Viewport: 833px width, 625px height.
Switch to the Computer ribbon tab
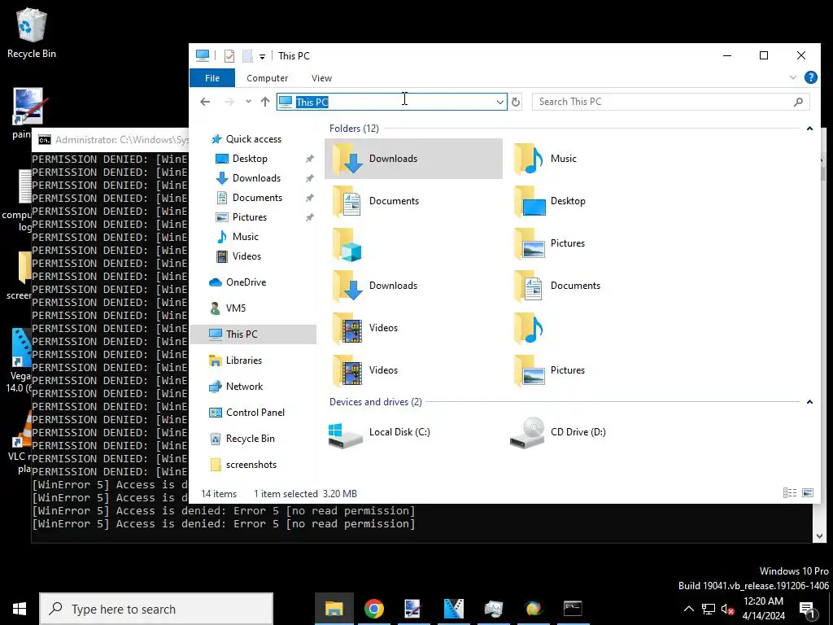pos(267,78)
